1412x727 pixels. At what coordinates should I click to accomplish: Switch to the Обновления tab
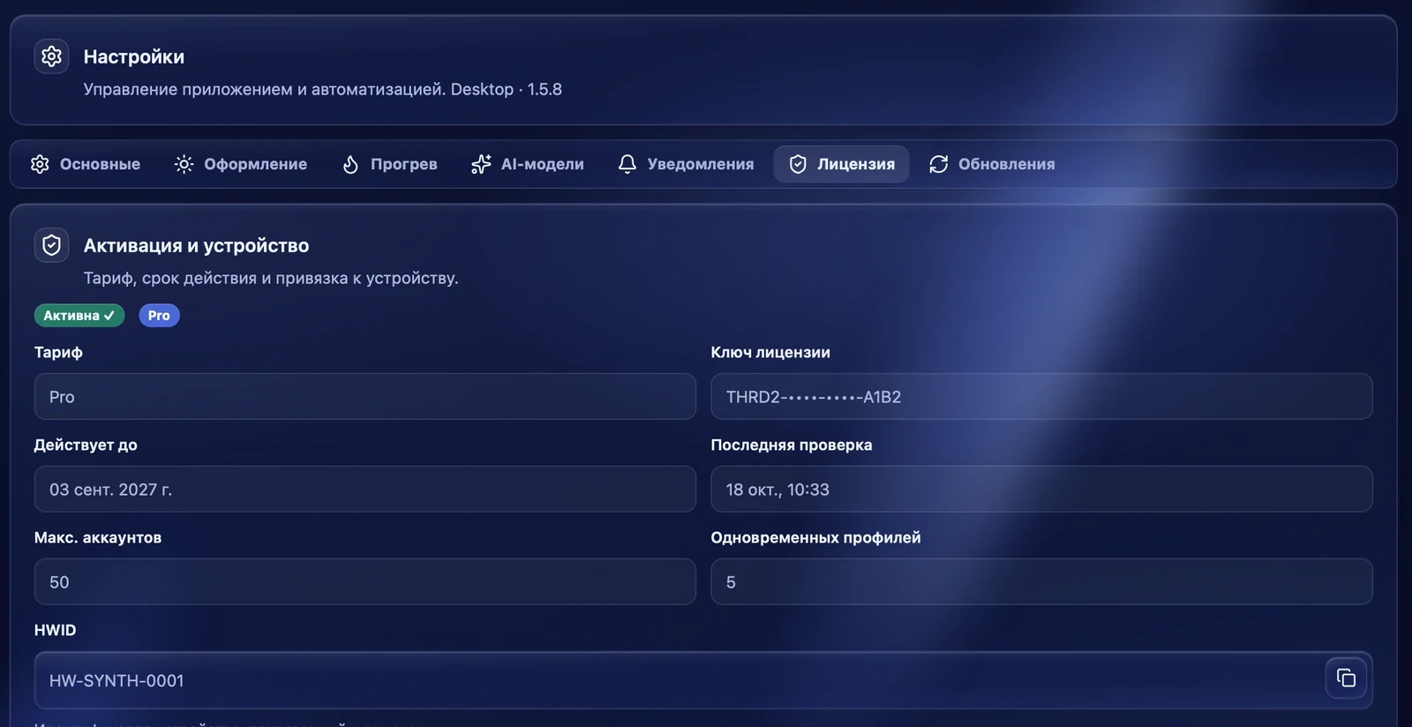coord(992,164)
